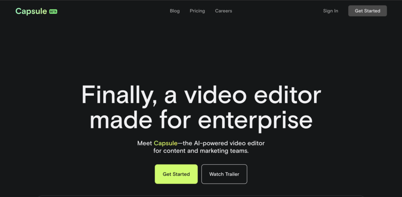Go to the Pricing page
The width and height of the screenshot is (402, 197).
coord(197,11)
